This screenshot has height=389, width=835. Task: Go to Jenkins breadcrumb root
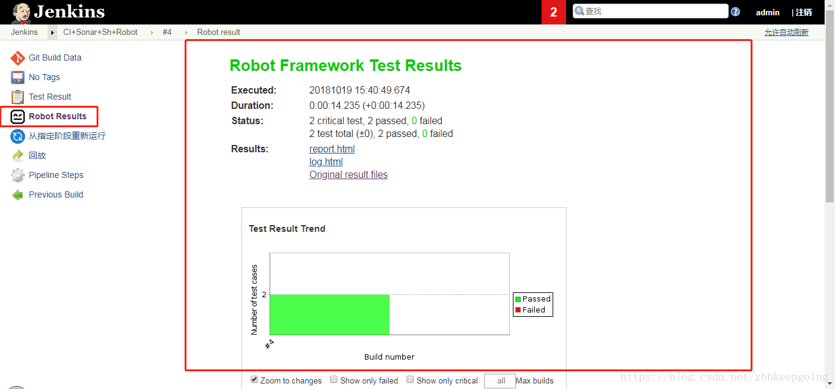(24, 32)
